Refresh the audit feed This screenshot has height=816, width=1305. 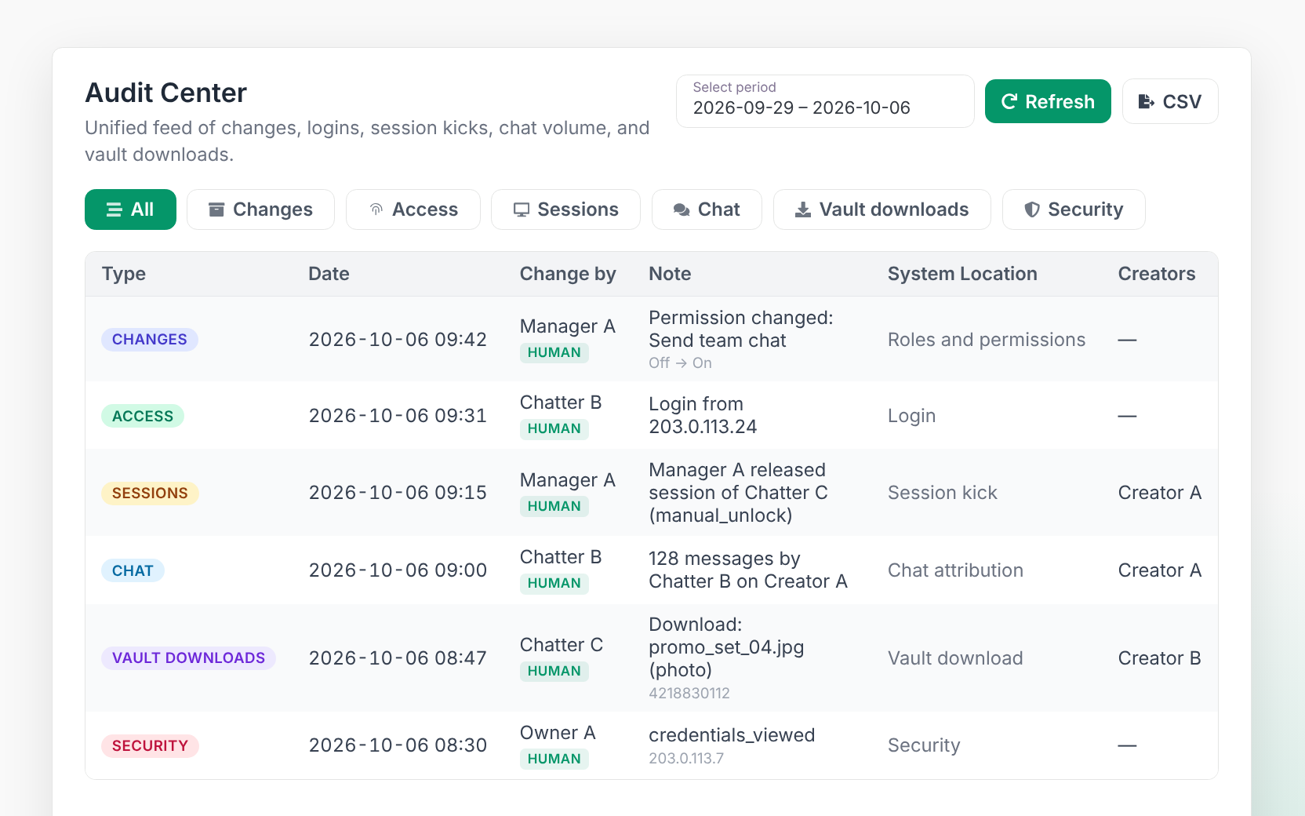1048,101
